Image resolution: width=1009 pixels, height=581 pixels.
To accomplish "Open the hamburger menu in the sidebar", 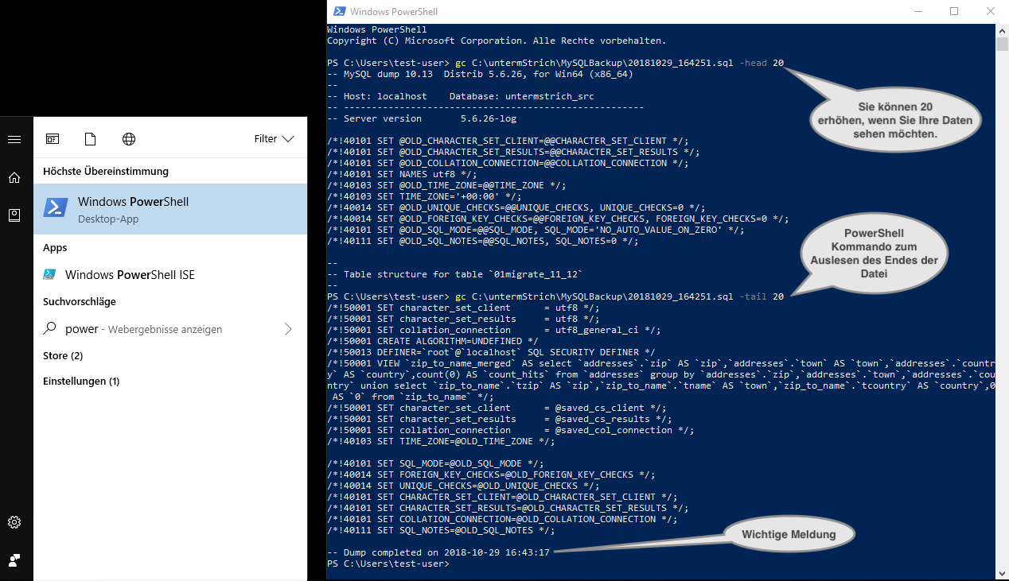I will (14, 138).
